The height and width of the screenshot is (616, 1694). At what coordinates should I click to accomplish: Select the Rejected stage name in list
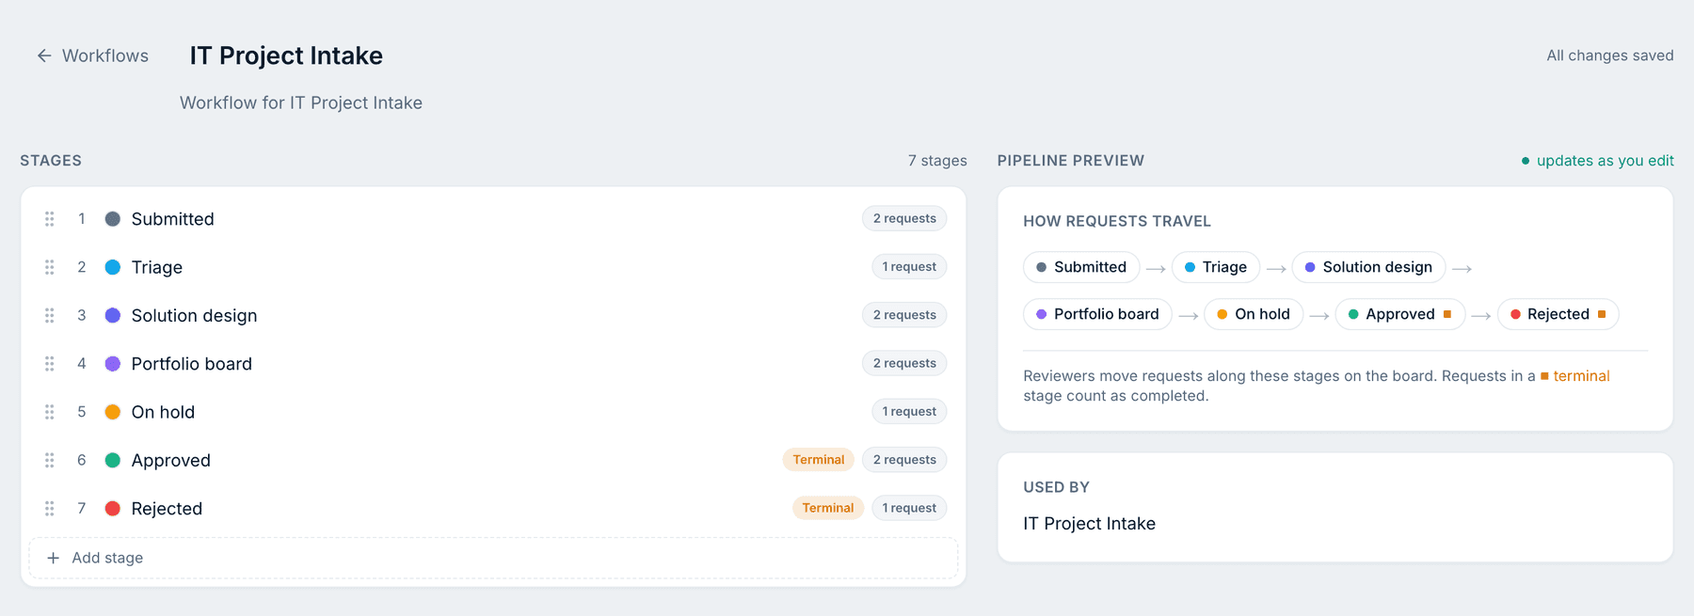pos(168,509)
